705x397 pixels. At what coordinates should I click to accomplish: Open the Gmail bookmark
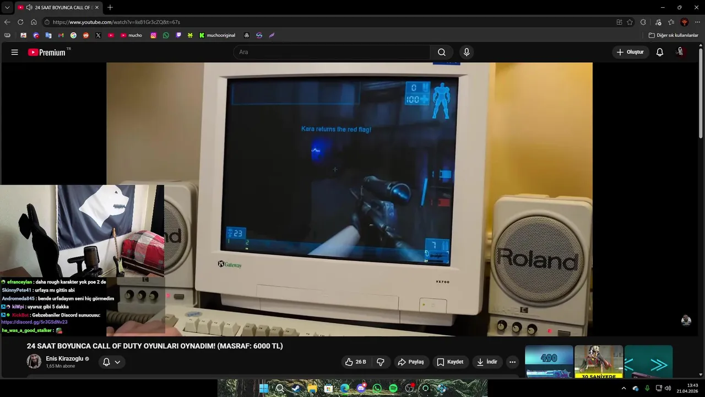pos(61,35)
